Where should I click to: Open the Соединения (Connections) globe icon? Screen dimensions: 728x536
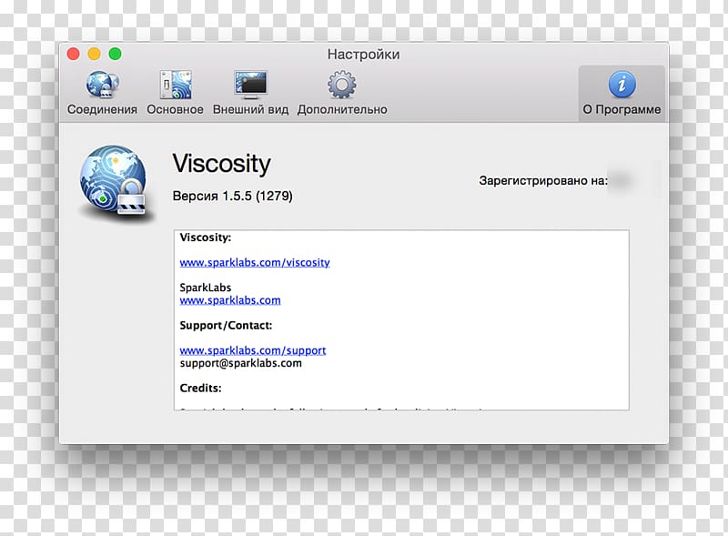[101, 85]
